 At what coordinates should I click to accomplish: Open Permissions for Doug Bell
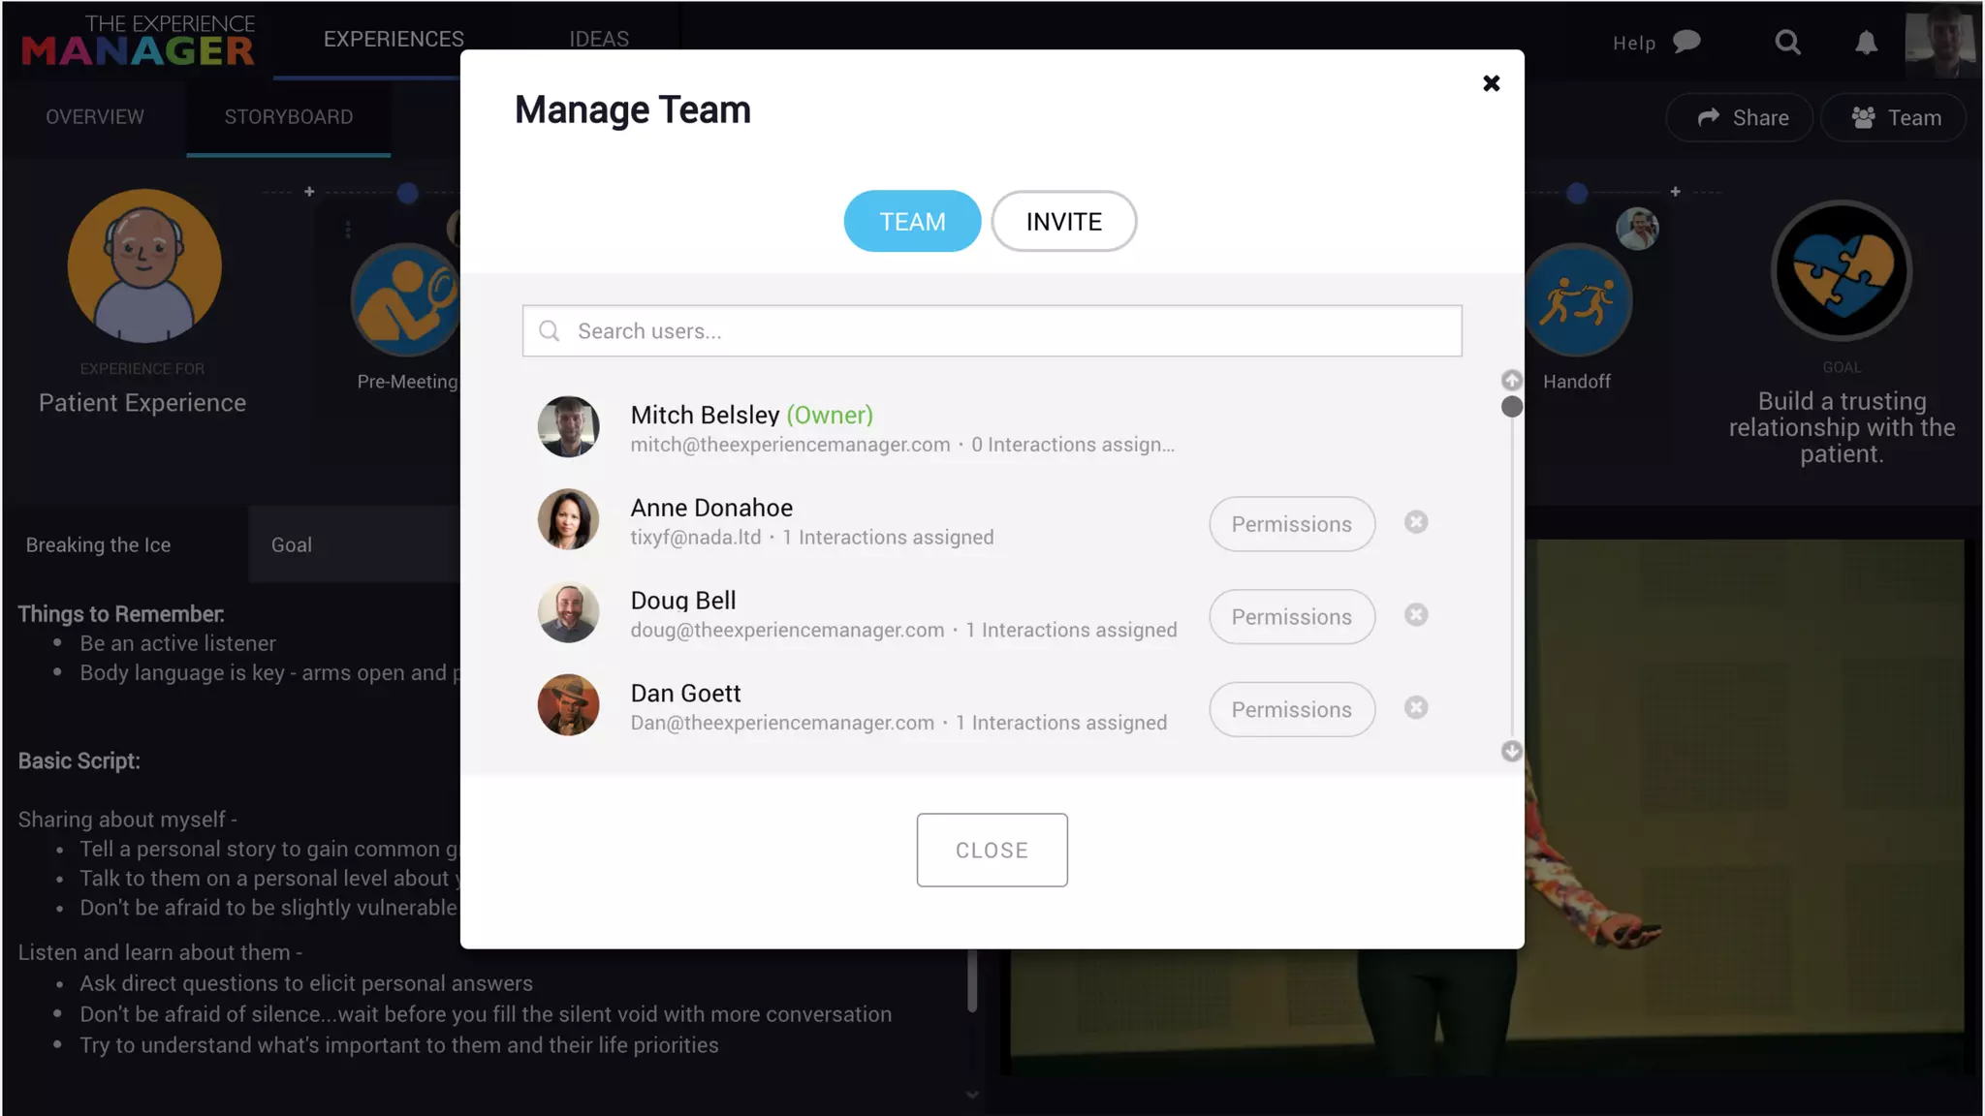pyautogui.click(x=1291, y=617)
